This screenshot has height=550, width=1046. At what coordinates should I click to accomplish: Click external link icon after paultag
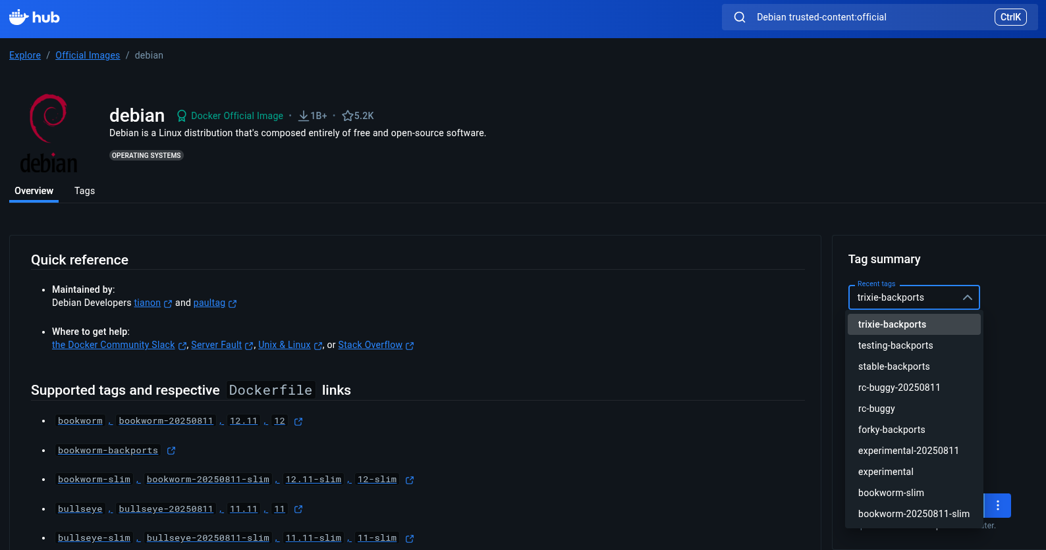click(x=233, y=304)
